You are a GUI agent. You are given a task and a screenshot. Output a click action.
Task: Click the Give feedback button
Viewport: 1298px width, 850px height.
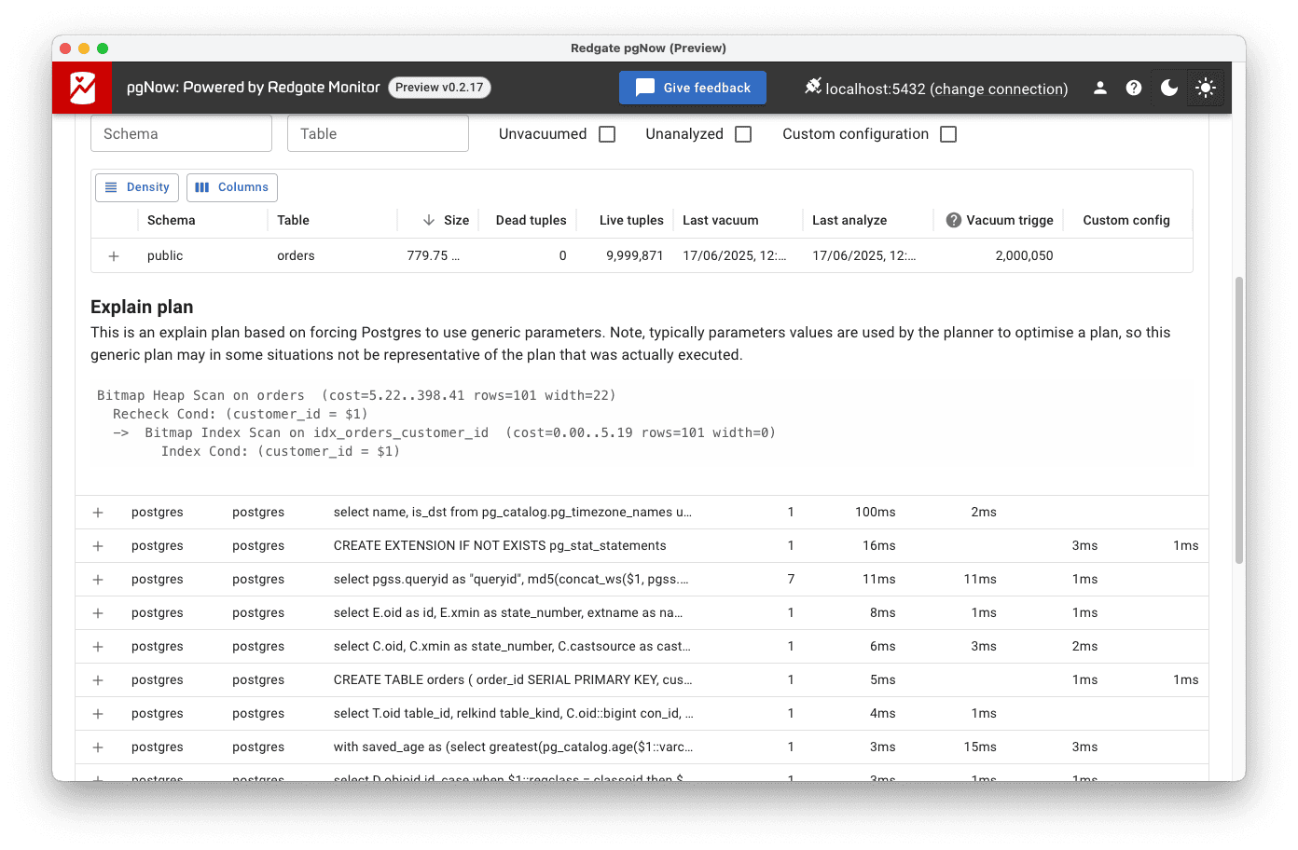693,88
